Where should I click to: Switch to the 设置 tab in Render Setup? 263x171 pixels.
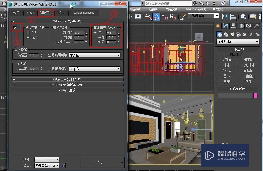point(61,12)
